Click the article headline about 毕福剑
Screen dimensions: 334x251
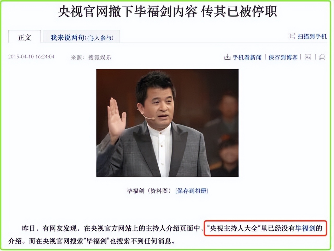(167, 11)
